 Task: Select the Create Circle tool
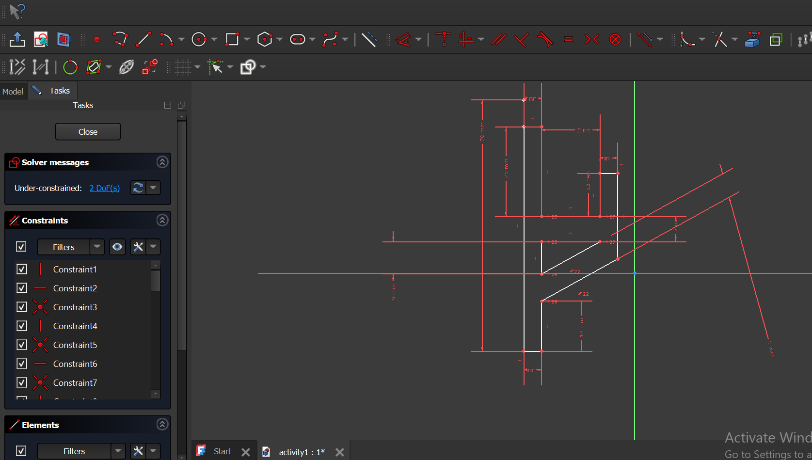pyautogui.click(x=199, y=39)
